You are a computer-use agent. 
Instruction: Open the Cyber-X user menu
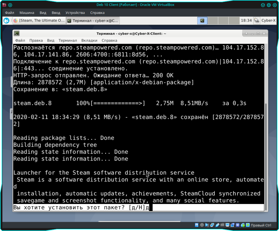pyautogui.click(x=268, y=21)
